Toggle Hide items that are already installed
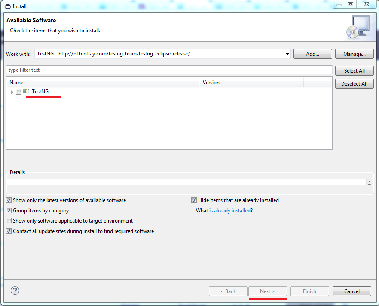 coord(194,200)
